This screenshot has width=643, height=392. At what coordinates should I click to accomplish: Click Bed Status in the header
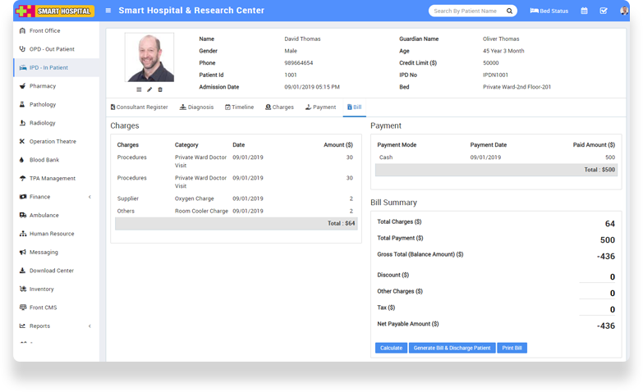click(549, 11)
